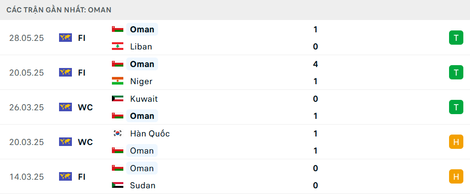Click the Niger flag icon

click(x=118, y=81)
